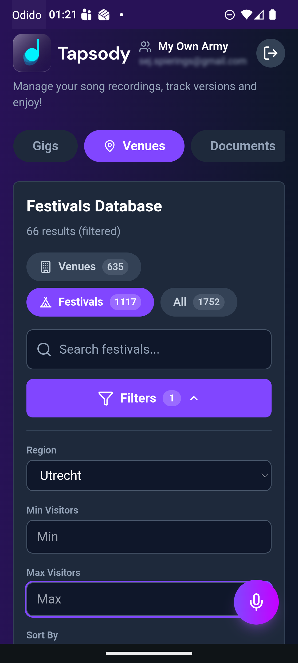Switch to the All 1752 chip

(x=199, y=302)
